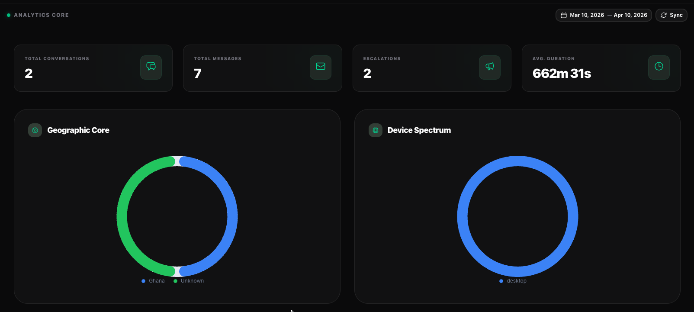Click the green dot next to Unknown legend
The height and width of the screenshot is (312, 694).
click(175, 281)
